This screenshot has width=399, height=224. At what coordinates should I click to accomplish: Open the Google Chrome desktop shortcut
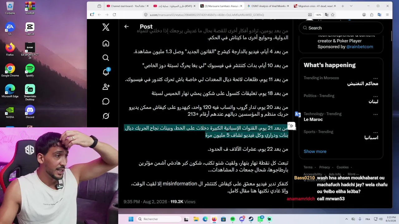pyautogui.click(x=10, y=70)
